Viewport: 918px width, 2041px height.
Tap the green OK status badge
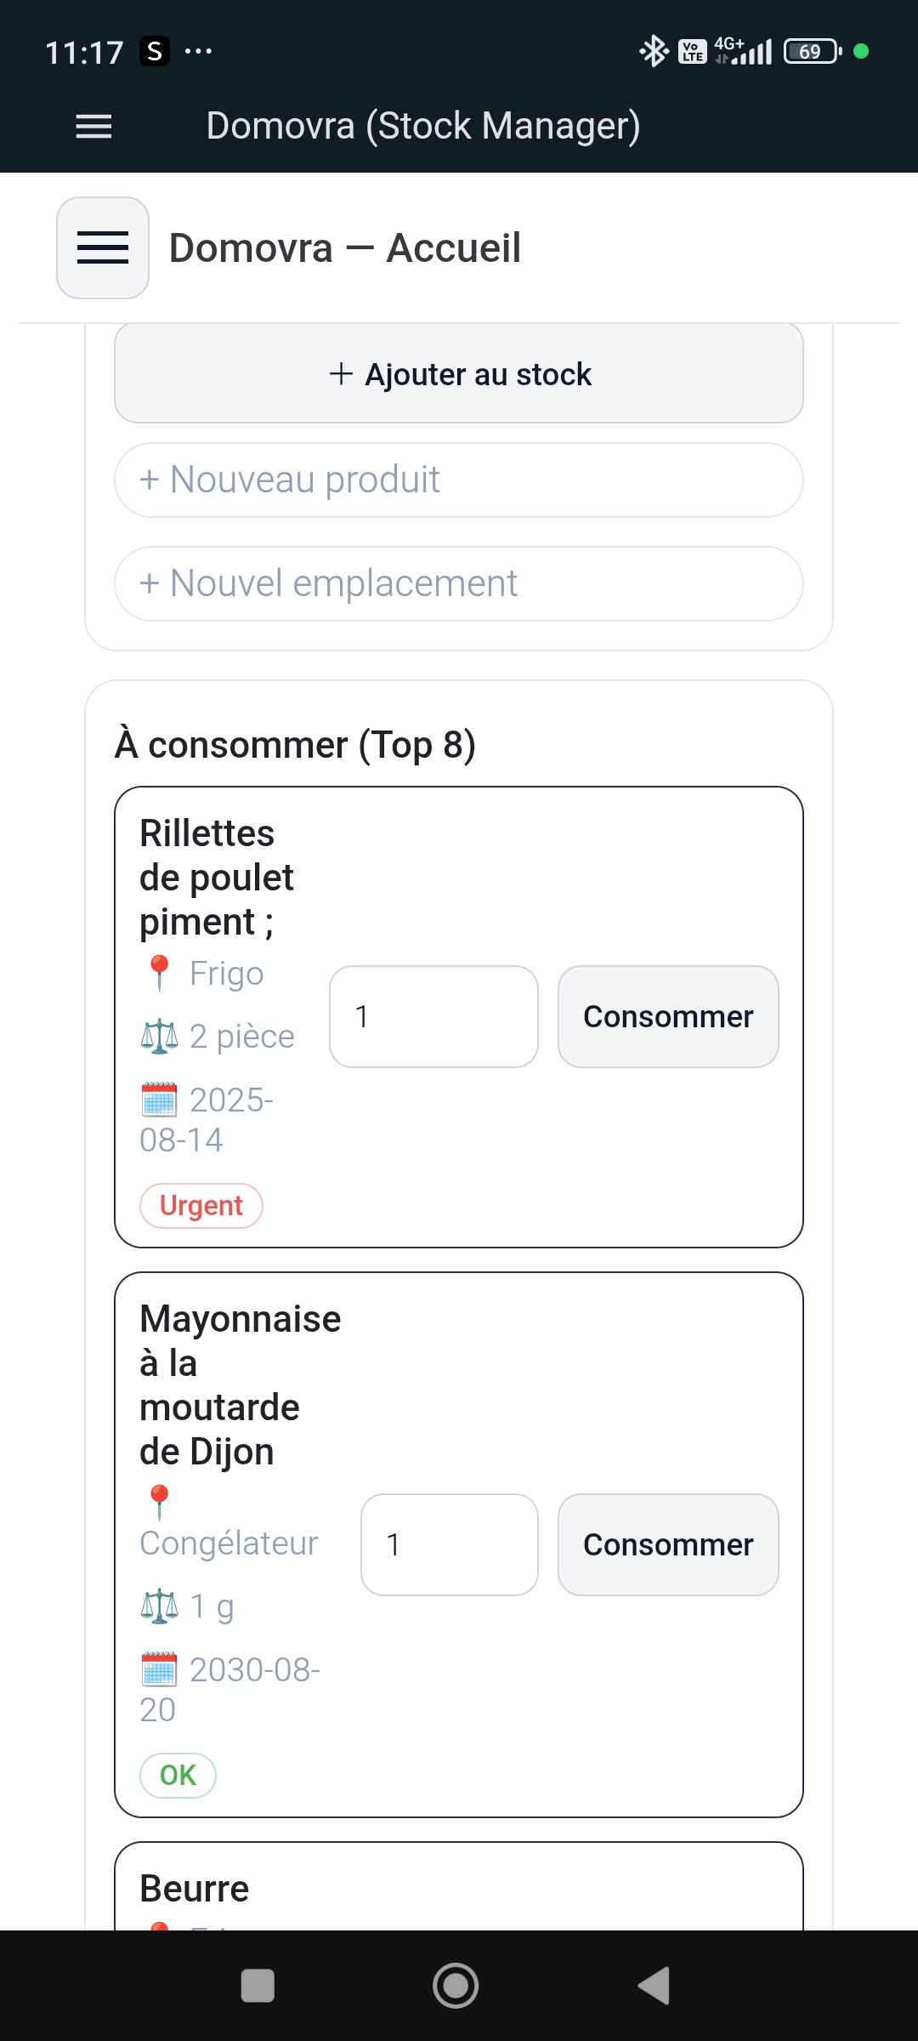178,1775
